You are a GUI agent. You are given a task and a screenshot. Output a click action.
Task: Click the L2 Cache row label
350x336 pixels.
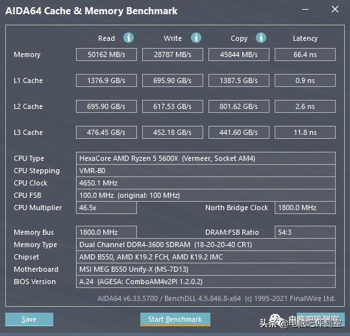click(x=28, y=106)
